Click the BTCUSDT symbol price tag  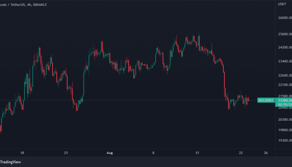pyautogui.click(x=266, y=100)
